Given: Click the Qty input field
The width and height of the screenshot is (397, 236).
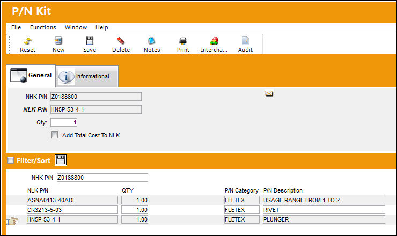Looking at the screenshot, I should (64, 122).
